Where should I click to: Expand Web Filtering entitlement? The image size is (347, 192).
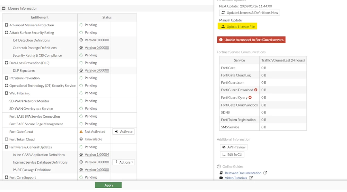point(7,93)
